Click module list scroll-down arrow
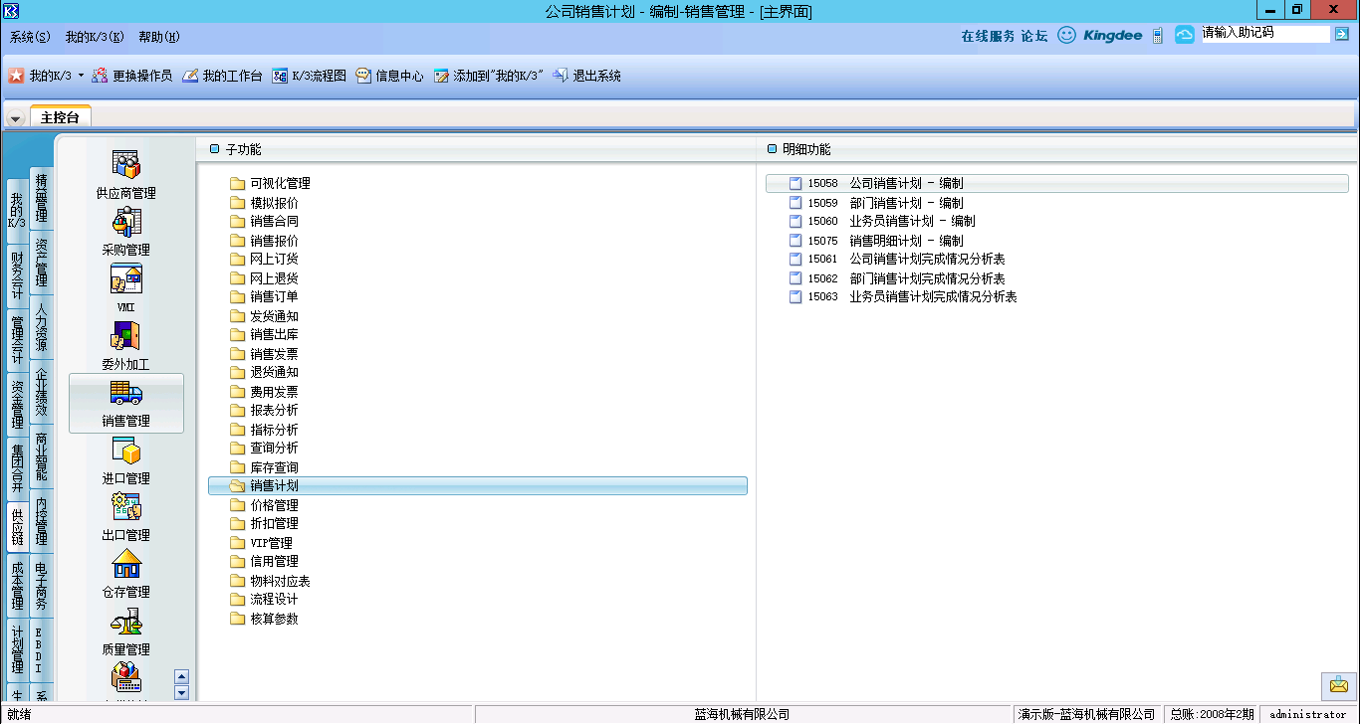This screenshot has width=1360, height=724. [181, 692]
